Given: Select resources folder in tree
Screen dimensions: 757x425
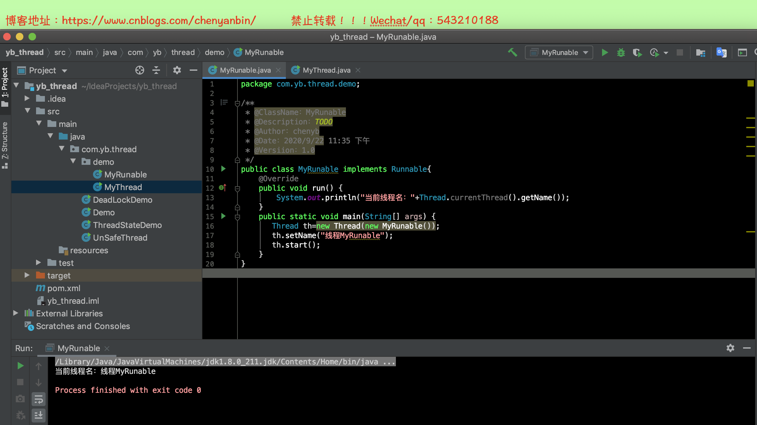Looking at the screenshot, I should tap(89, 250).
